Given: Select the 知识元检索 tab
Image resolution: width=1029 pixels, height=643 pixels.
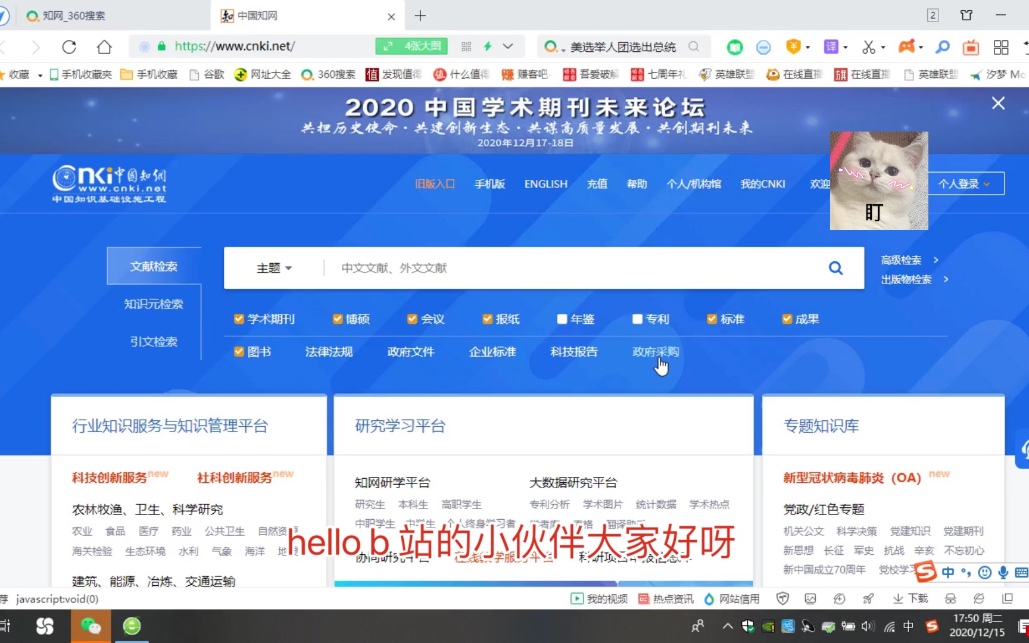Looking at the screenshot, I should click(x=154, y=304).
